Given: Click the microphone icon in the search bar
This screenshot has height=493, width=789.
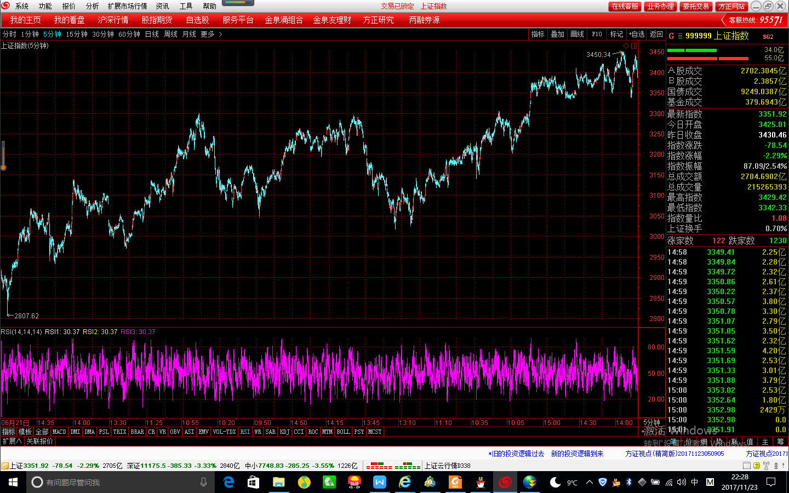Looking at the screenshot, I should [203, 482].
